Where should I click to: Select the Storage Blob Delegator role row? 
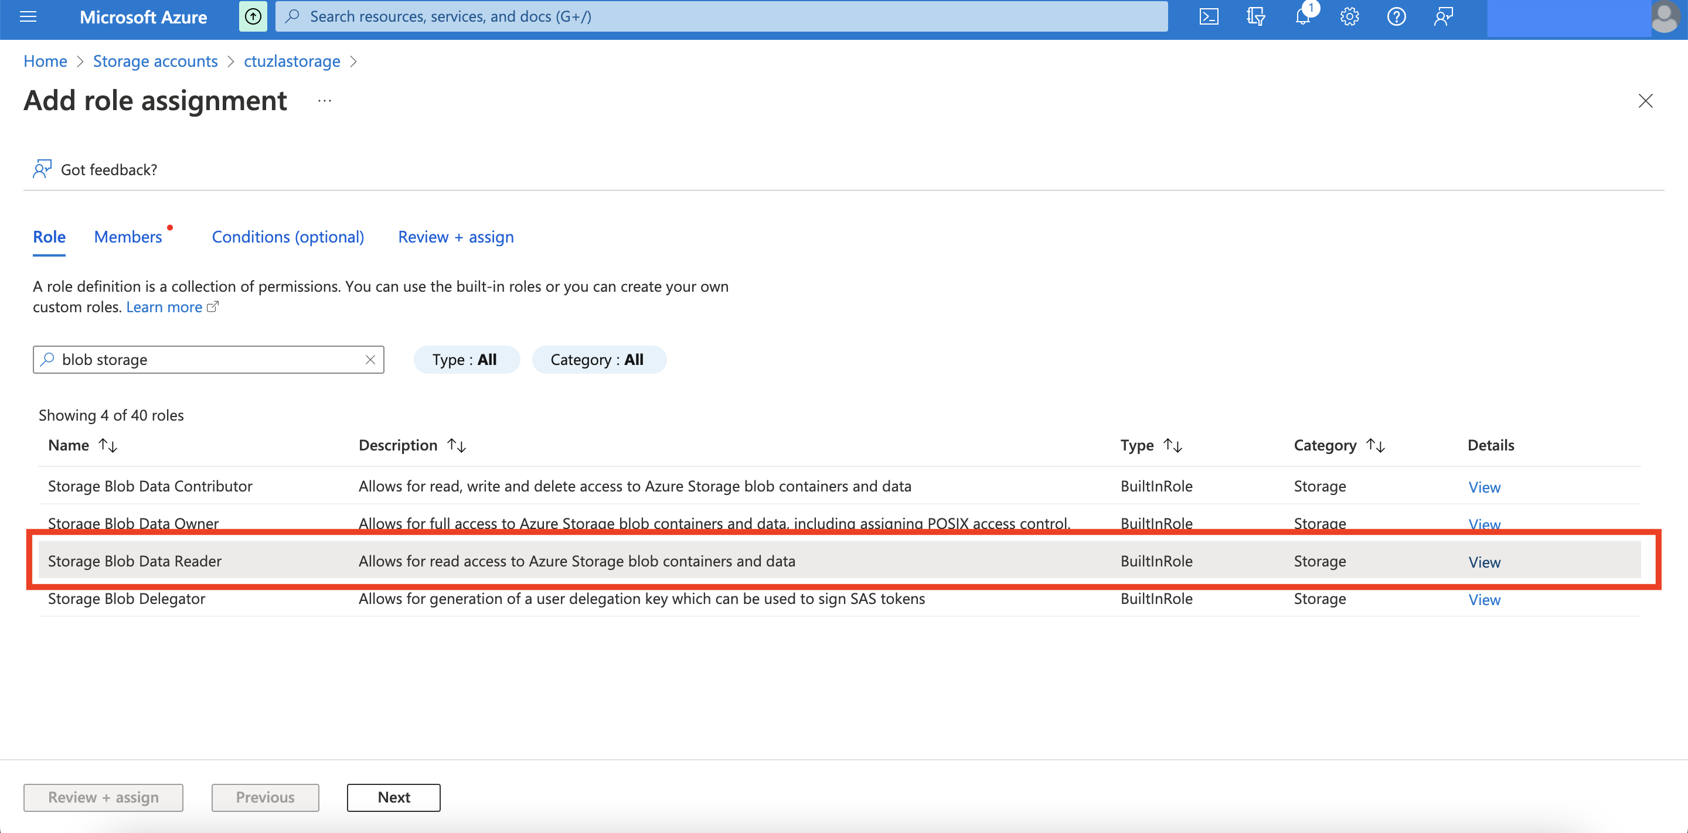[x=127, y=599]
